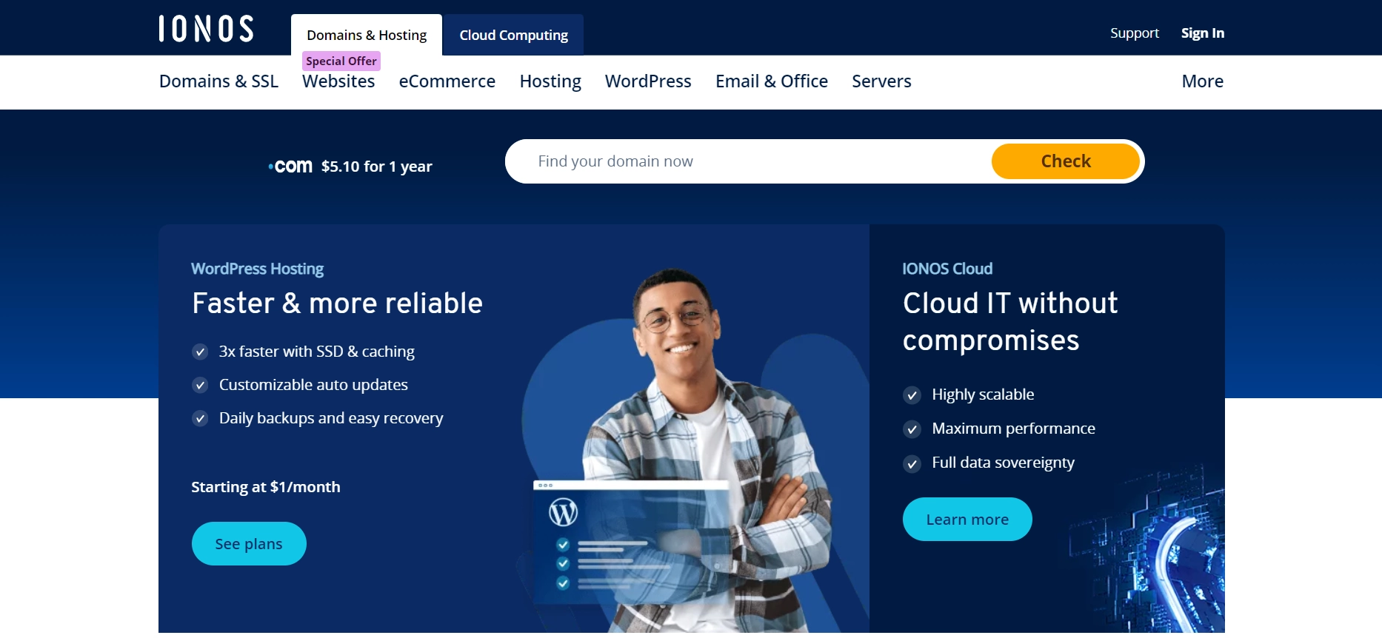Click checkmark beside '3x faster with SSD & caching'
The height and width of the screenshot is (638, 1382).
(x=200, y=352)
